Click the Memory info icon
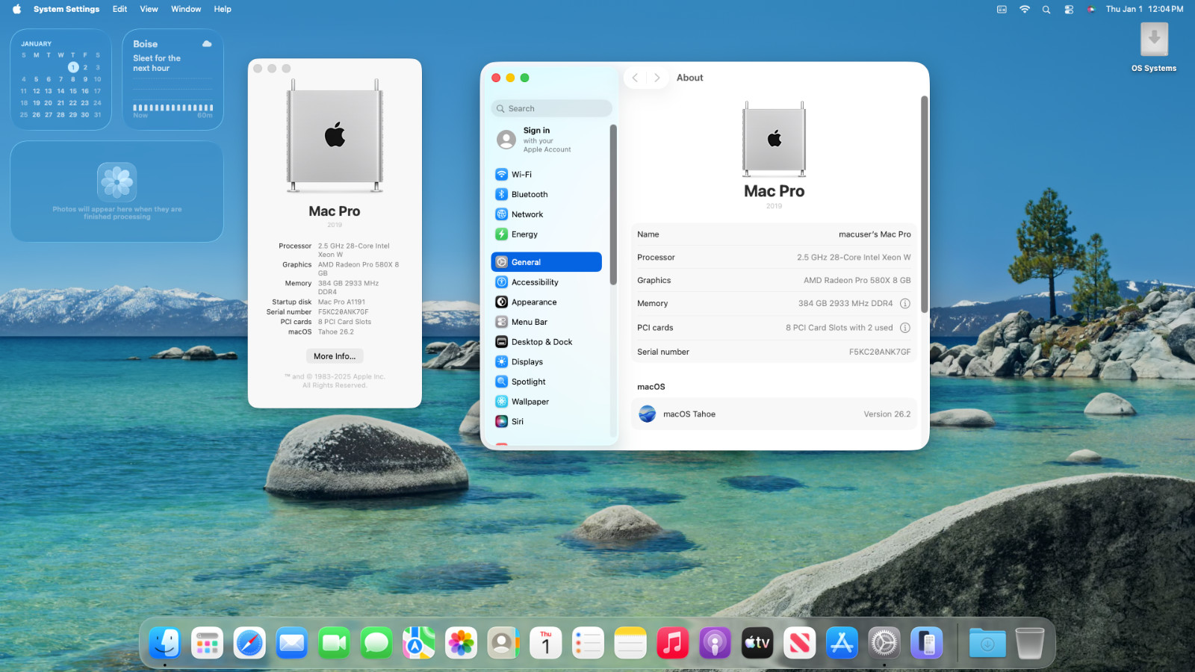The image size is (1195, 672). coord(904,304)
